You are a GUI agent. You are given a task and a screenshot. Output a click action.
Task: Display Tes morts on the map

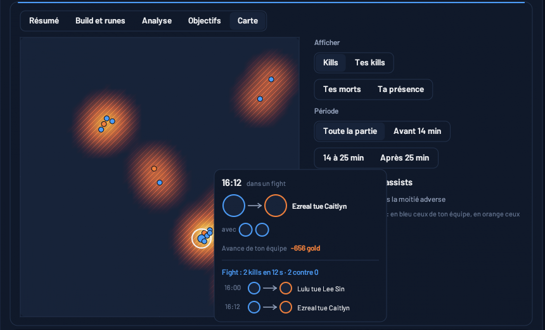pos(342,89)
